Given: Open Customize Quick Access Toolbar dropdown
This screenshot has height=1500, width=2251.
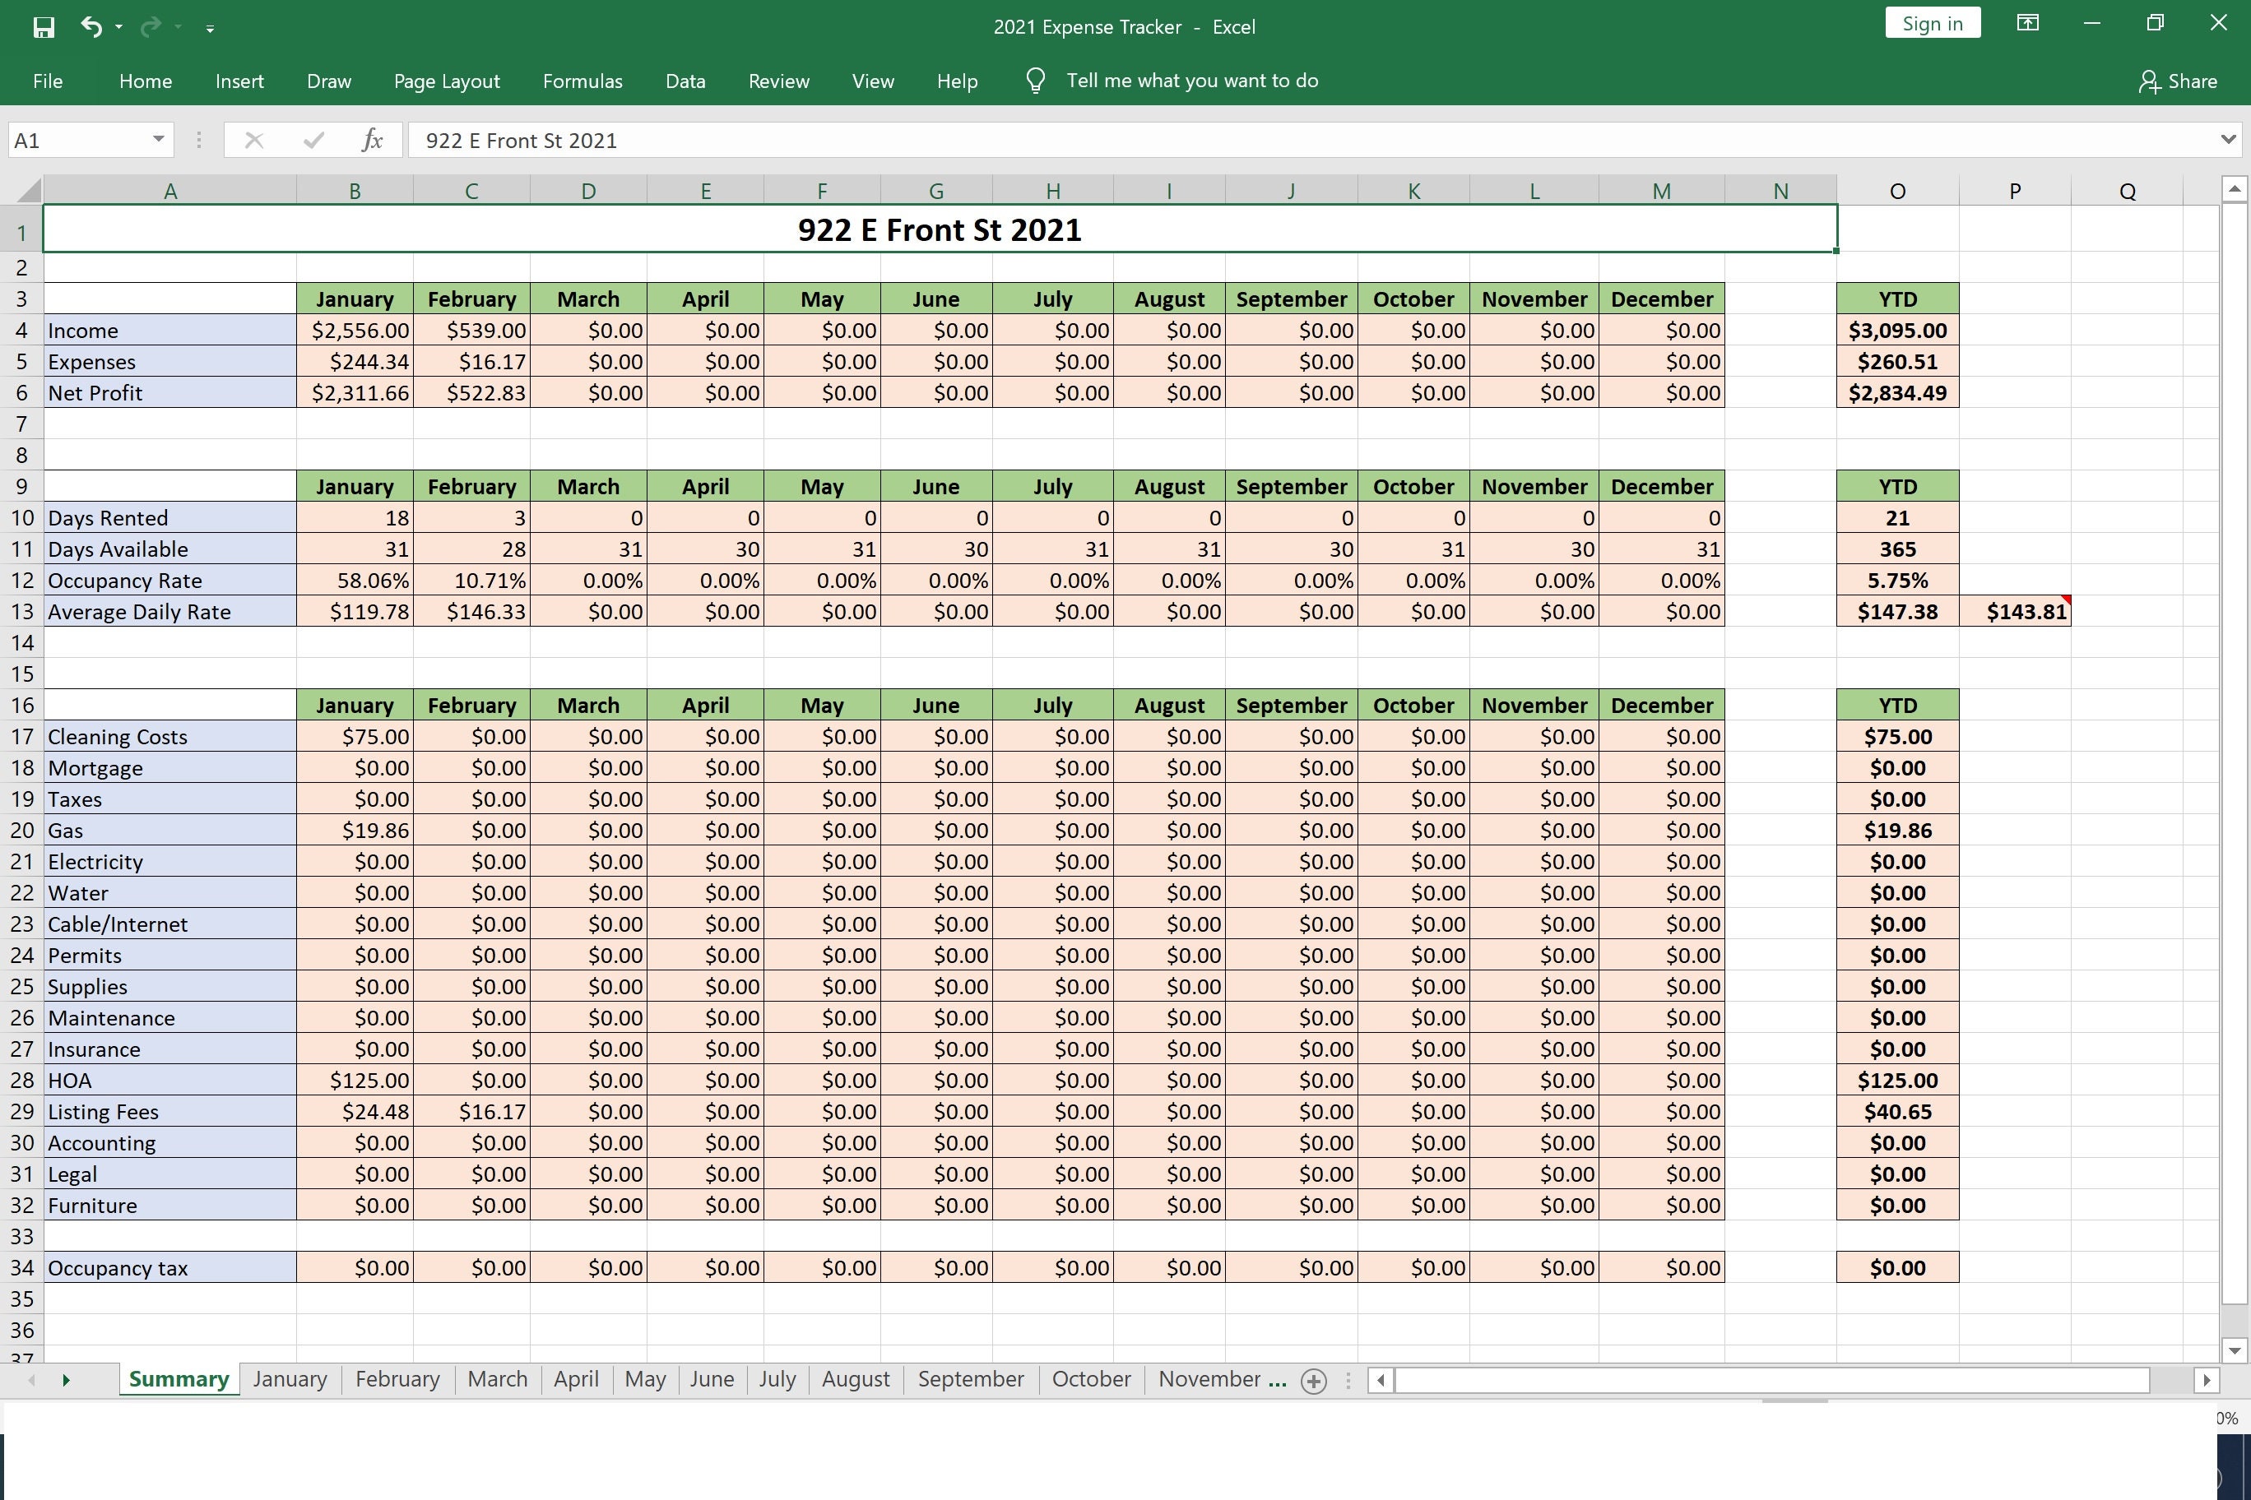Looking at the screenshot, I should click(210, 28).
